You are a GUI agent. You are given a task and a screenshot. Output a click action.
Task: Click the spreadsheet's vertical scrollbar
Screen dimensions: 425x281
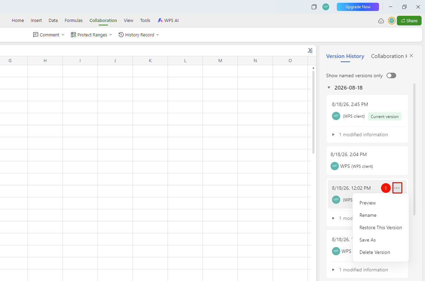tap(313, 112)
